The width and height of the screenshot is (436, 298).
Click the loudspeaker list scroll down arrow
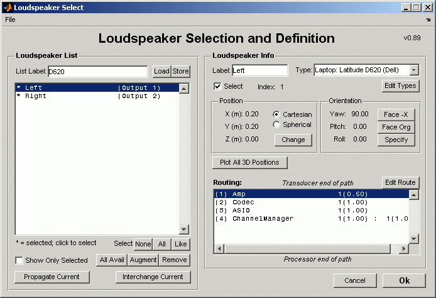click(x=184, y=229)
